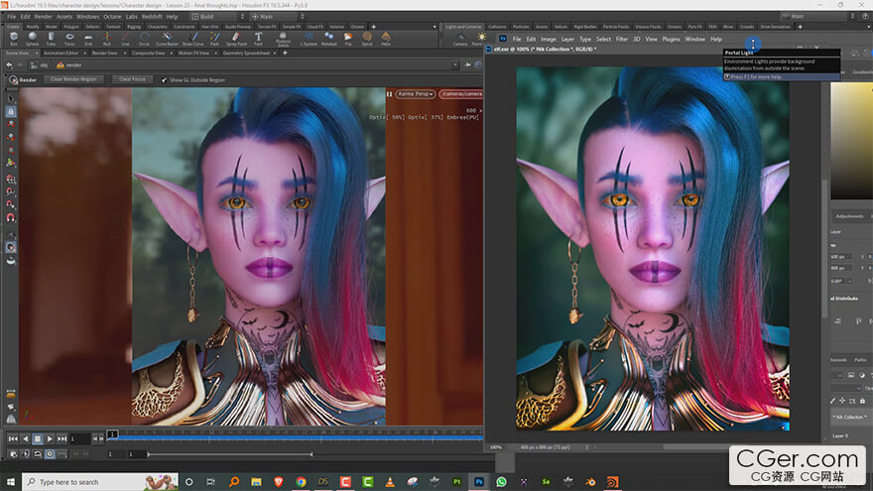Click the Torus shelf tool icon
The width and height of the screenshot is (873, 491).
pos(69,39)
